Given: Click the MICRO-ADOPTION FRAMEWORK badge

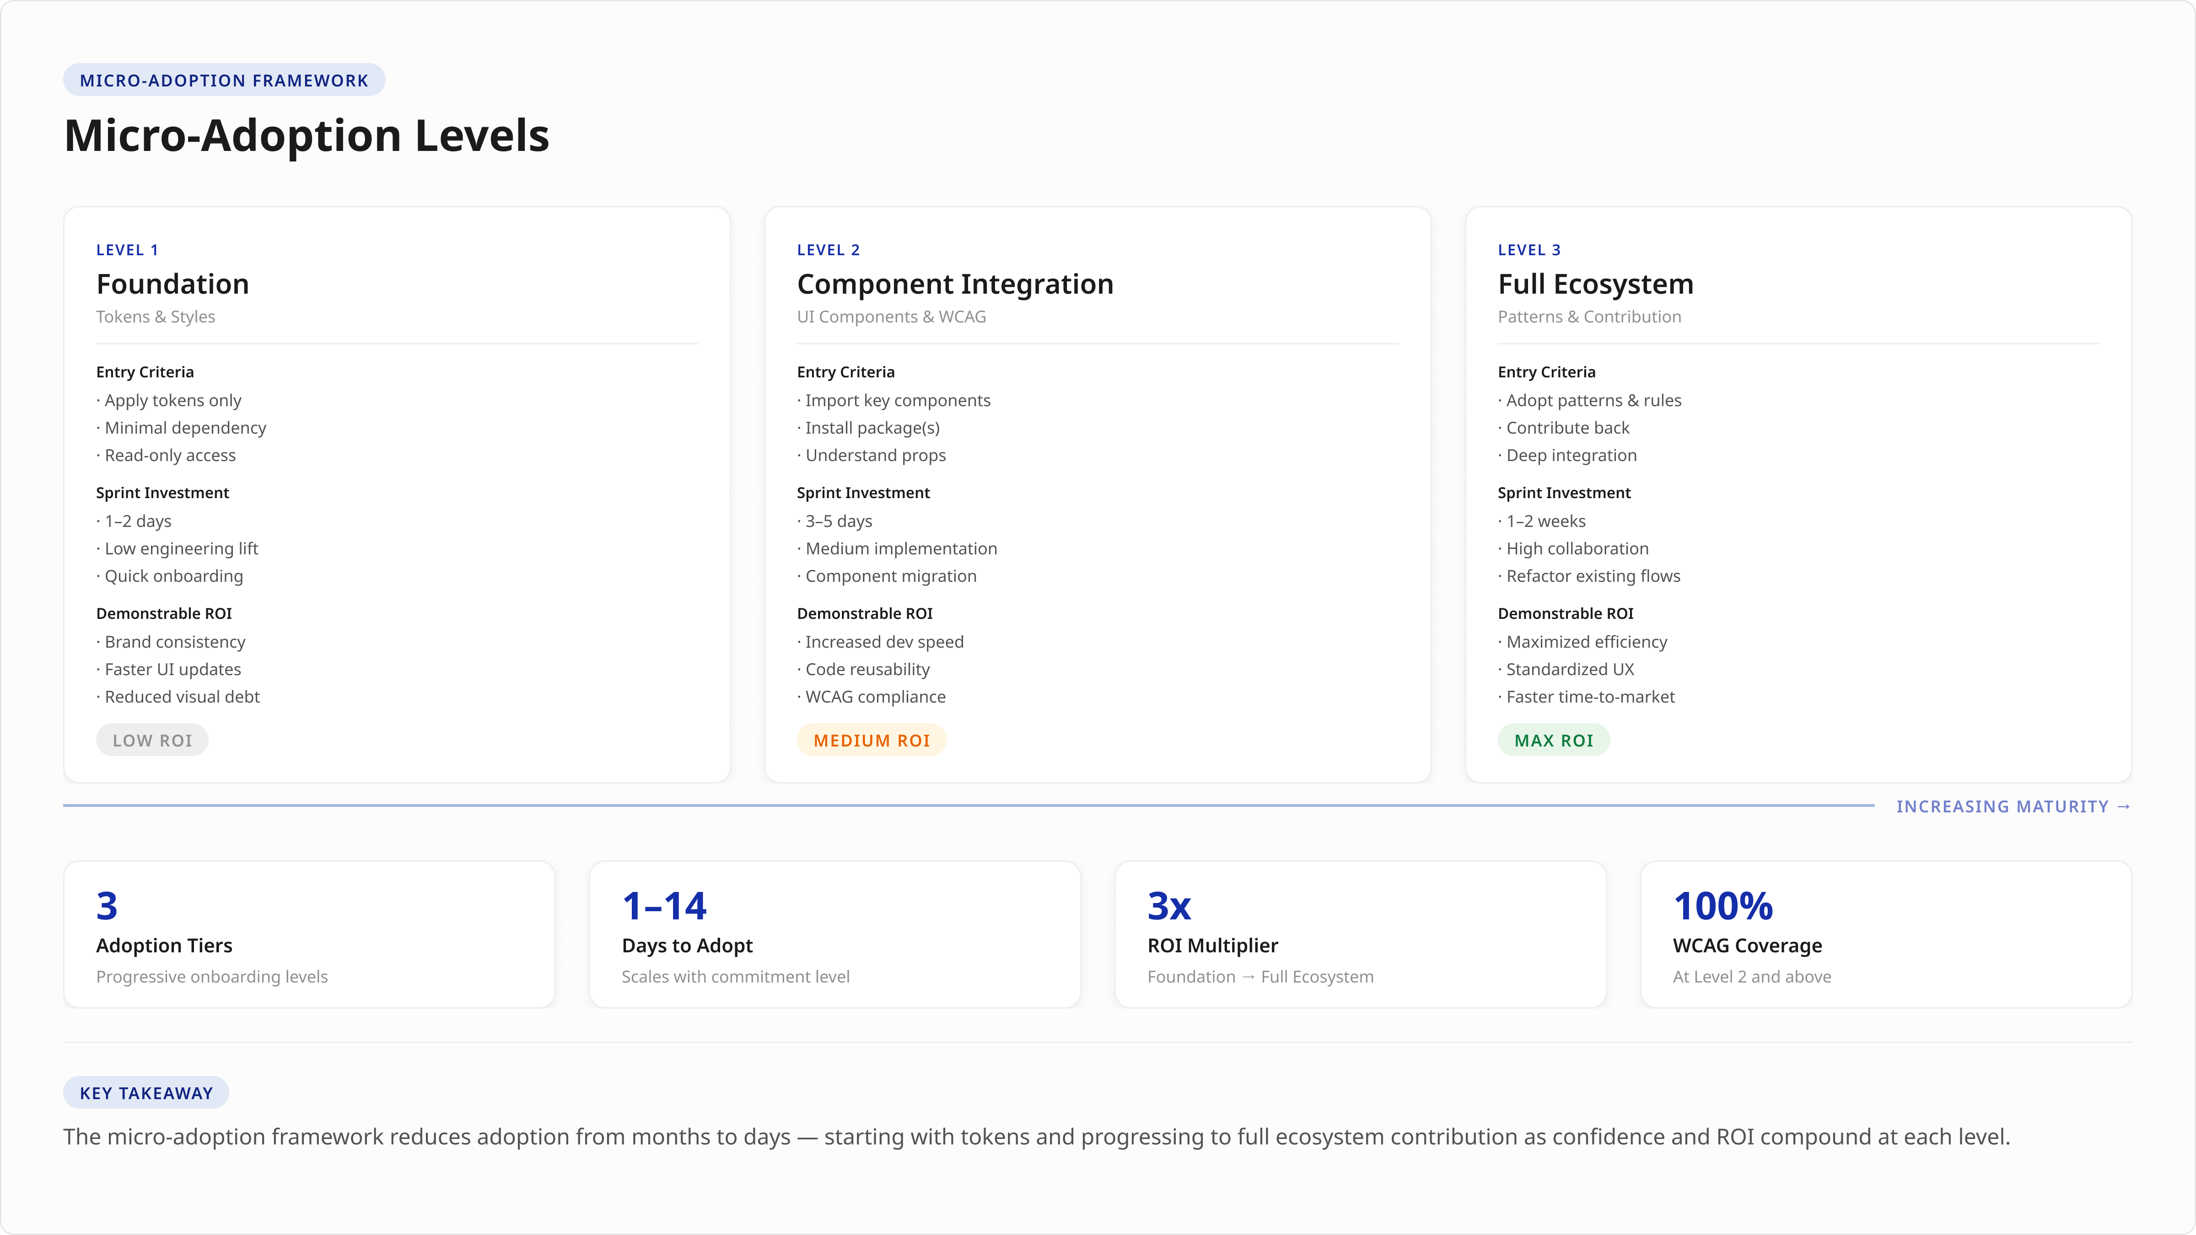Looking at the screenshot, I should [x=223, y=79].
